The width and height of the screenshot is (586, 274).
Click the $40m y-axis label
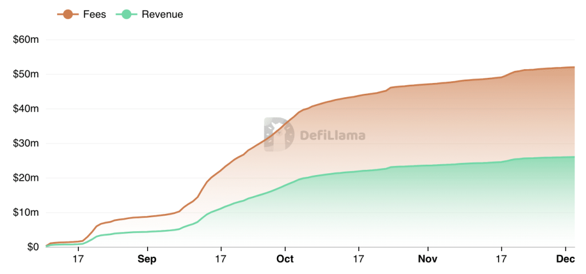[26, 109]
